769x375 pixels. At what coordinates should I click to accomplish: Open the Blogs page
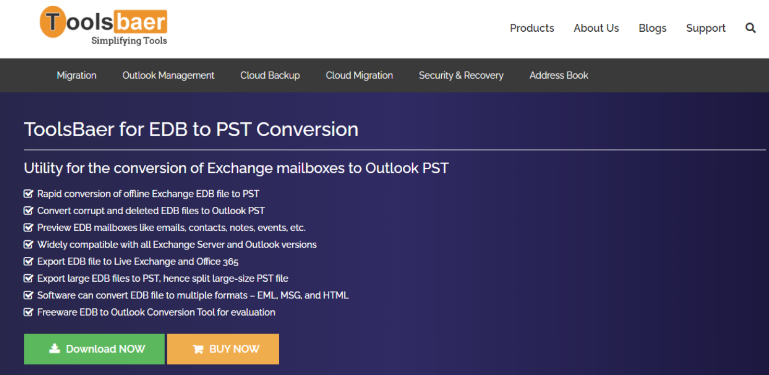tap(652, 28)
